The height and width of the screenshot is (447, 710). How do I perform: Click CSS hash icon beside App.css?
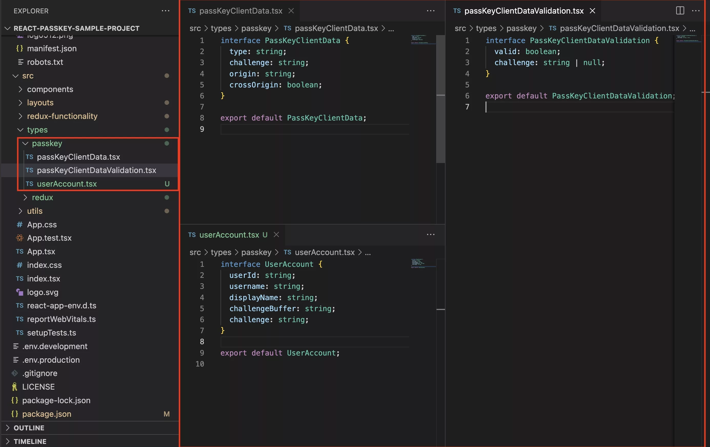19,225
